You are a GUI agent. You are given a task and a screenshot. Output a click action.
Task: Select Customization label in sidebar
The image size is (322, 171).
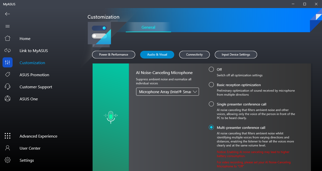click(32, 63)
